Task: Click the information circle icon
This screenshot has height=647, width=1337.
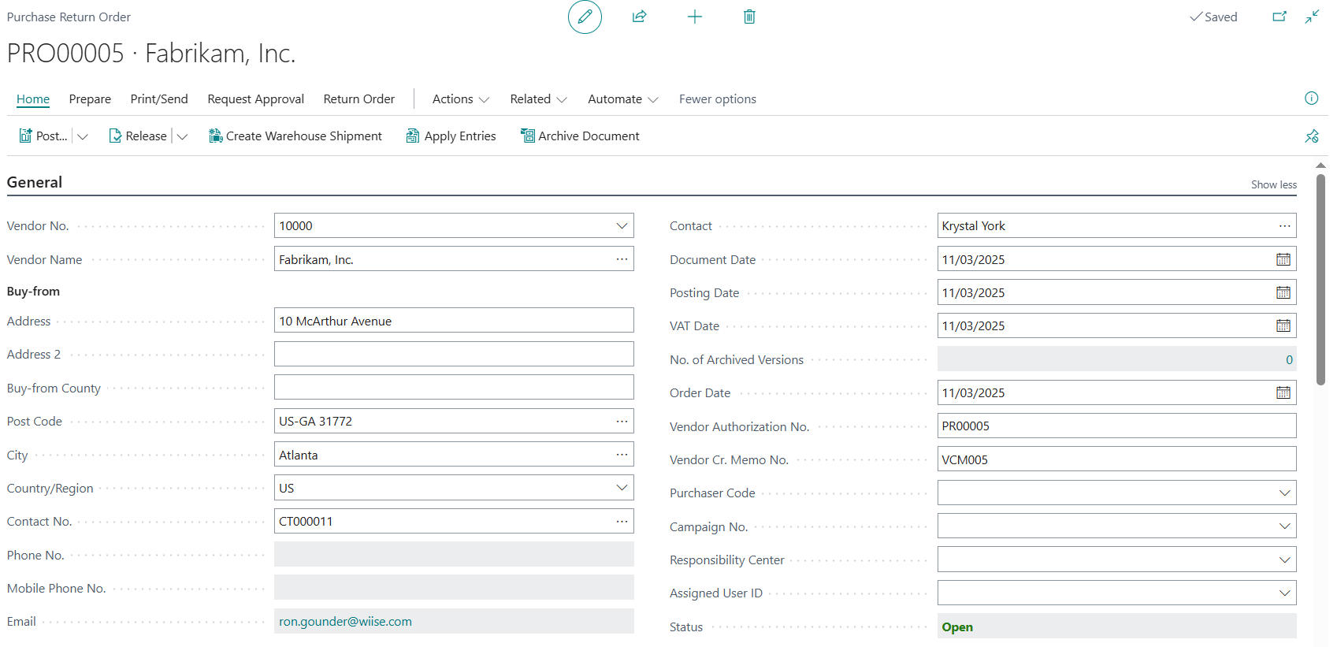Action: tap(1311, 99)
